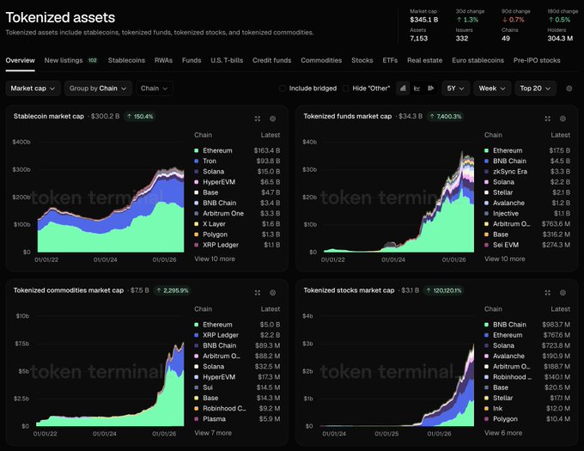The image size is (584, 451).
Task: Select Avalanche row in stocks legend
Action: pos(527,356)
